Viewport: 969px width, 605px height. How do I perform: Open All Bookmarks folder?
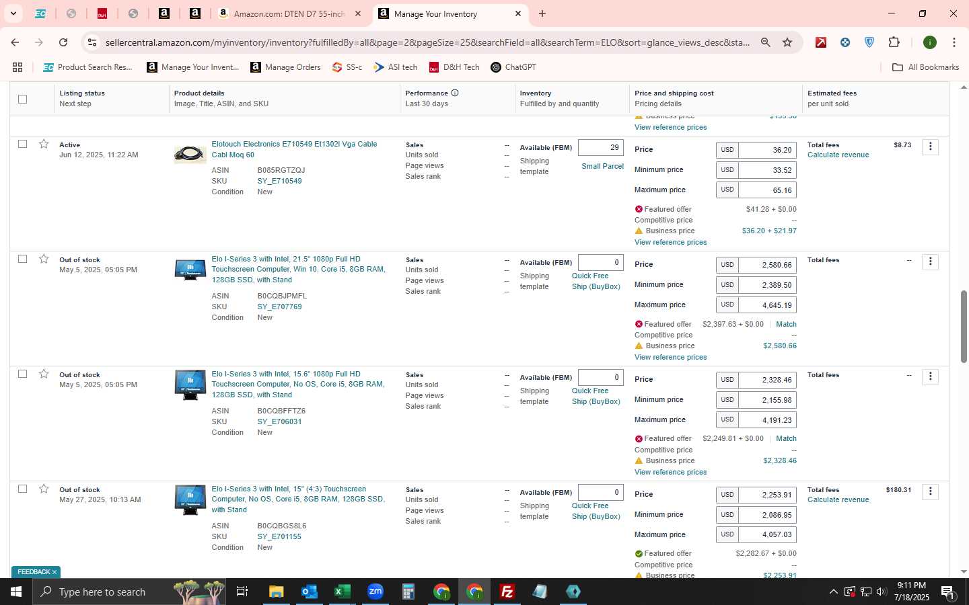tap(925, 67)
